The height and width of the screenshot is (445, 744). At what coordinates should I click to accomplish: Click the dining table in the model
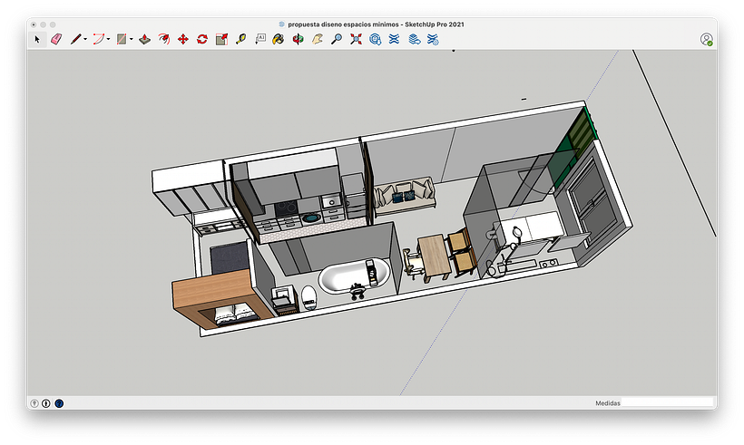[434, 257]
